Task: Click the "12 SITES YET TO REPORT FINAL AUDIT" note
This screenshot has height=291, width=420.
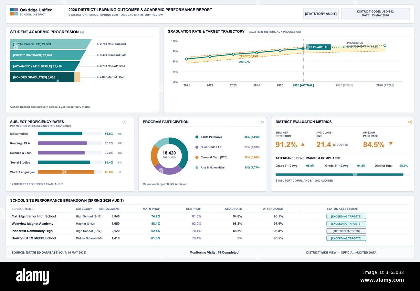Action: coord(37,184)
